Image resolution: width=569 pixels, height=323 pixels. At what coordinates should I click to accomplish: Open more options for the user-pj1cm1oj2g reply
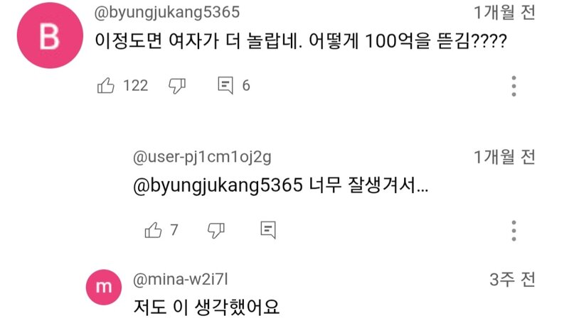point(514,231)
